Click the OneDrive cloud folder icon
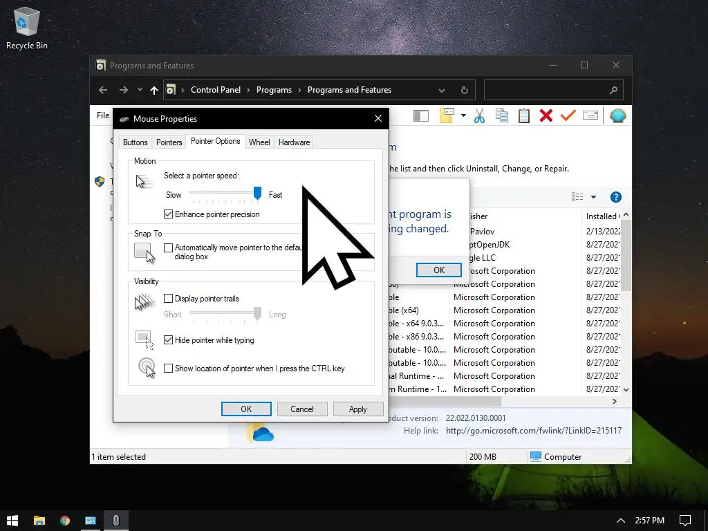The image size is (708, 531). click(261, 433)
